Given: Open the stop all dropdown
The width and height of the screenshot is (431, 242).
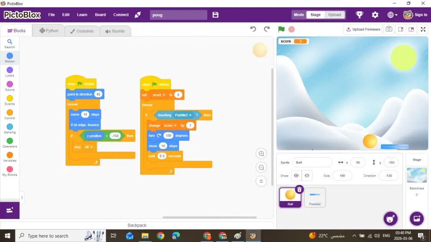Looking at the screenshot, I should [x=89, y=147].
